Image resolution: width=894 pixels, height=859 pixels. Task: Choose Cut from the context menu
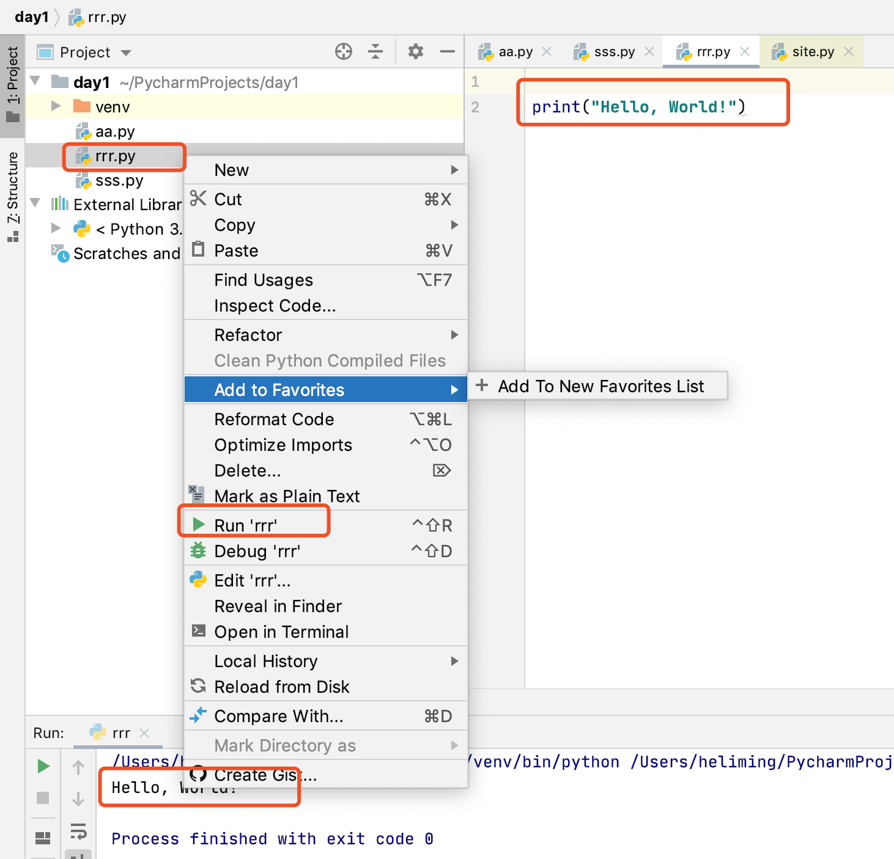coord(326,199)
